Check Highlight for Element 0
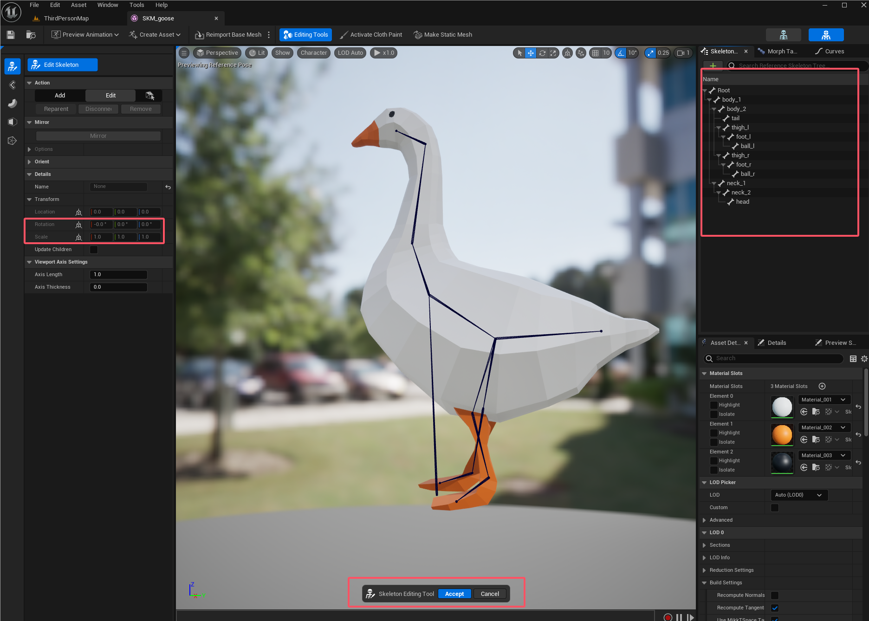The height and width of the screenshot is (621, 869). tap(714, 405)
